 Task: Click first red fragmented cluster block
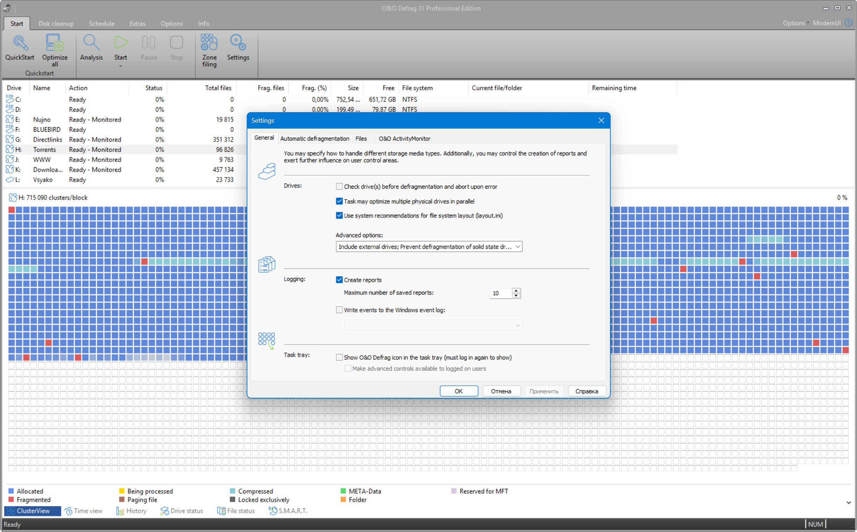point(12,210)
